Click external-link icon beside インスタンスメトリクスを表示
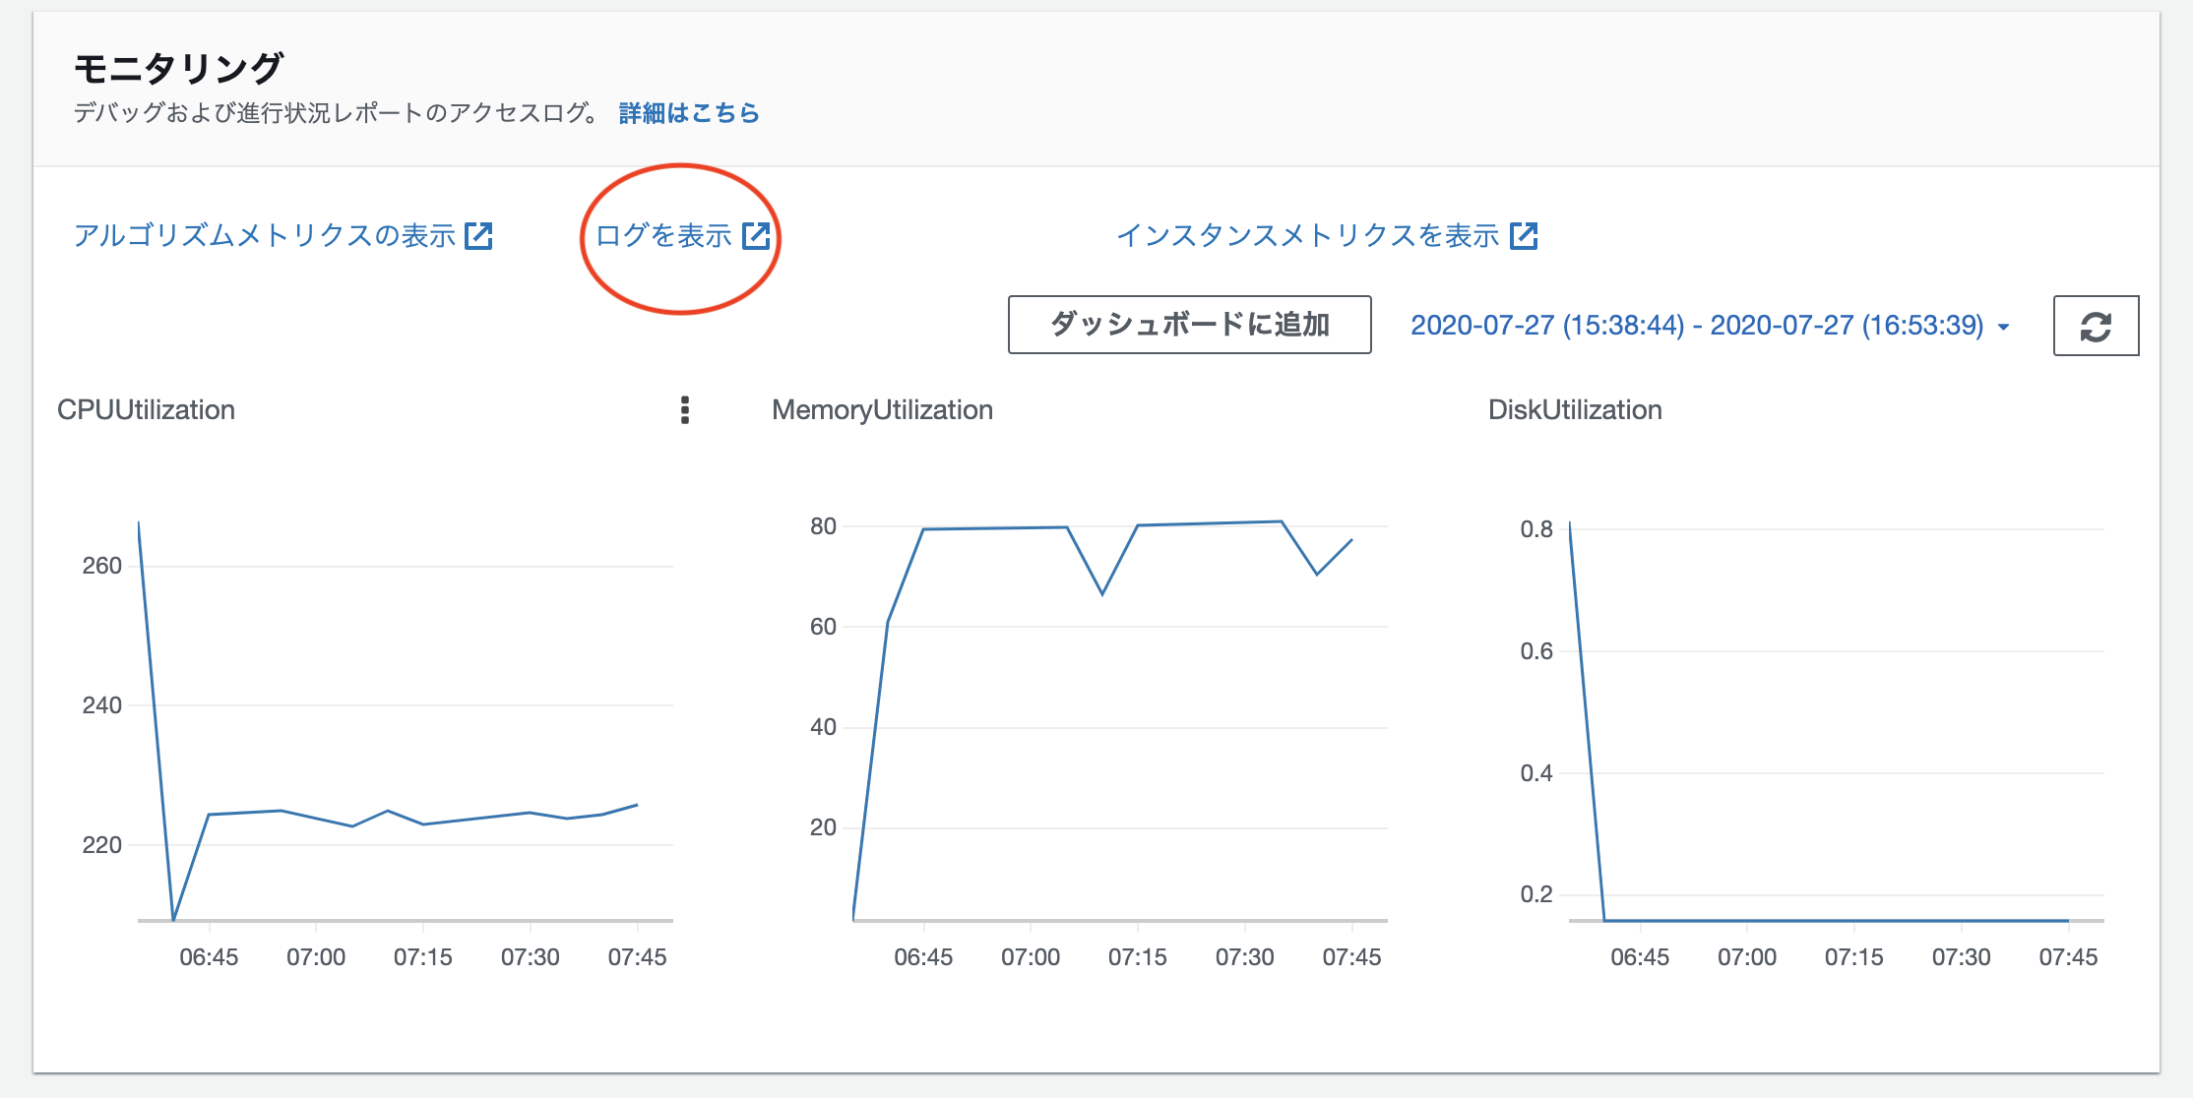2193x1098 pixels. pos(1524,236)
